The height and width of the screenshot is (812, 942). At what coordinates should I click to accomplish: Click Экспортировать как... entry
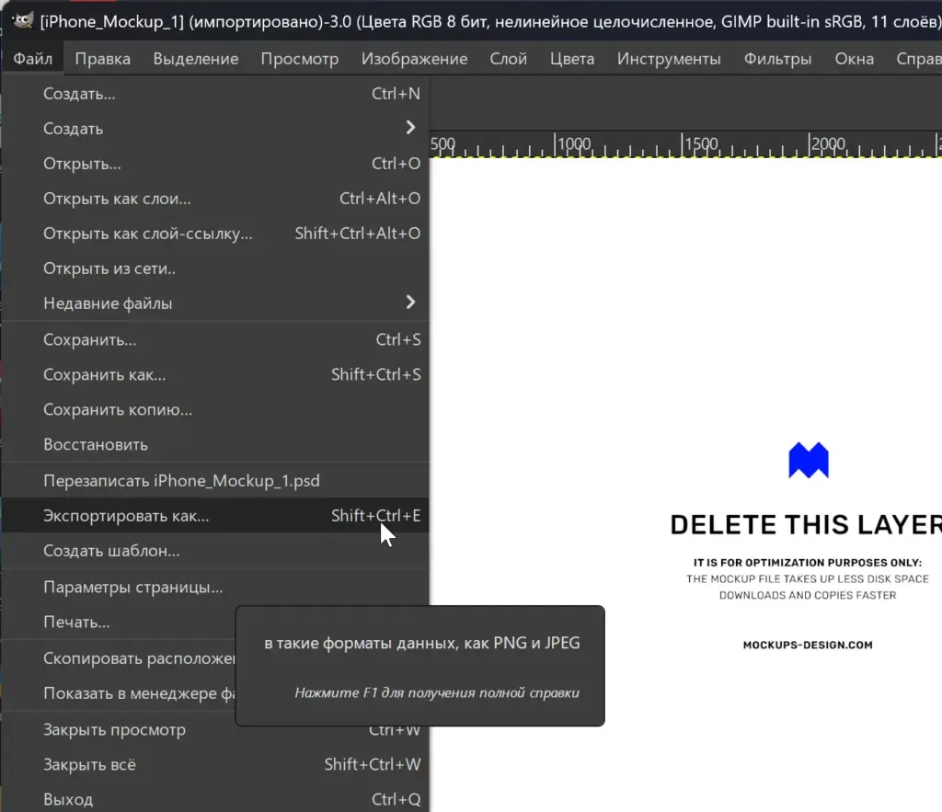[215, 515]
